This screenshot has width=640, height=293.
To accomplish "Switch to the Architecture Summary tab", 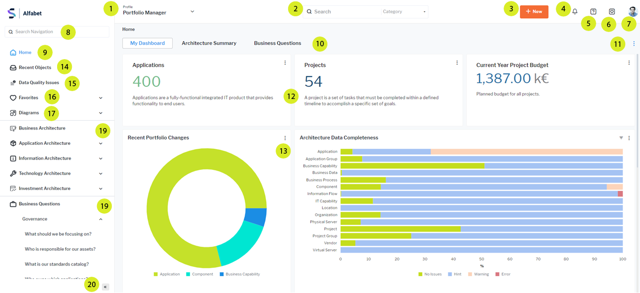I will [x=209, y=43].
